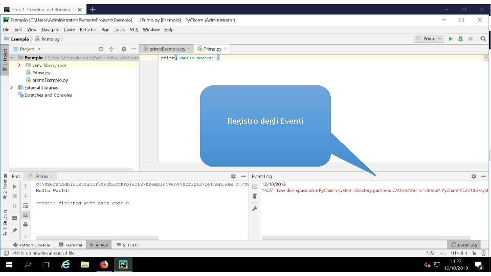
Task: Pause output in Run panel
Action: 14,205
